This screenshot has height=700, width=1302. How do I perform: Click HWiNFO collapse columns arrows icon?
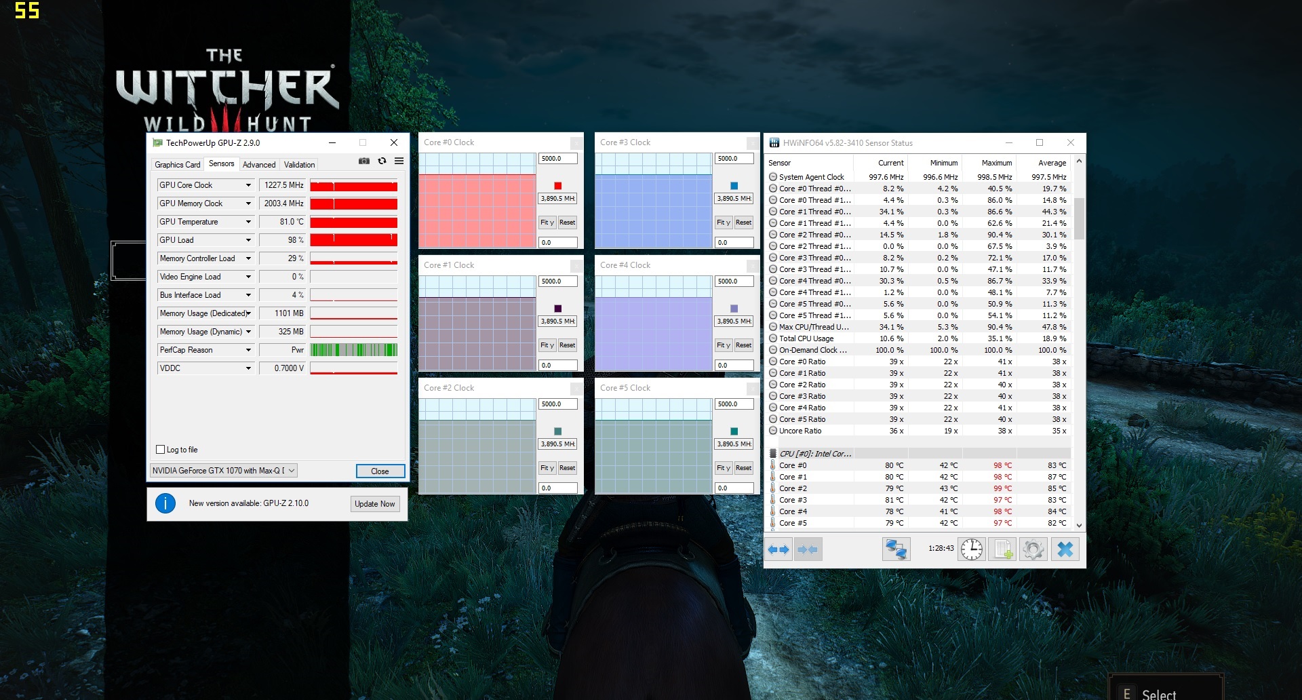click(808, 549)
